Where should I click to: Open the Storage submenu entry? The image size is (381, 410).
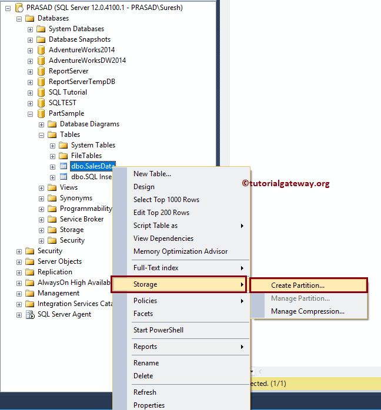[x=179, y=284]
